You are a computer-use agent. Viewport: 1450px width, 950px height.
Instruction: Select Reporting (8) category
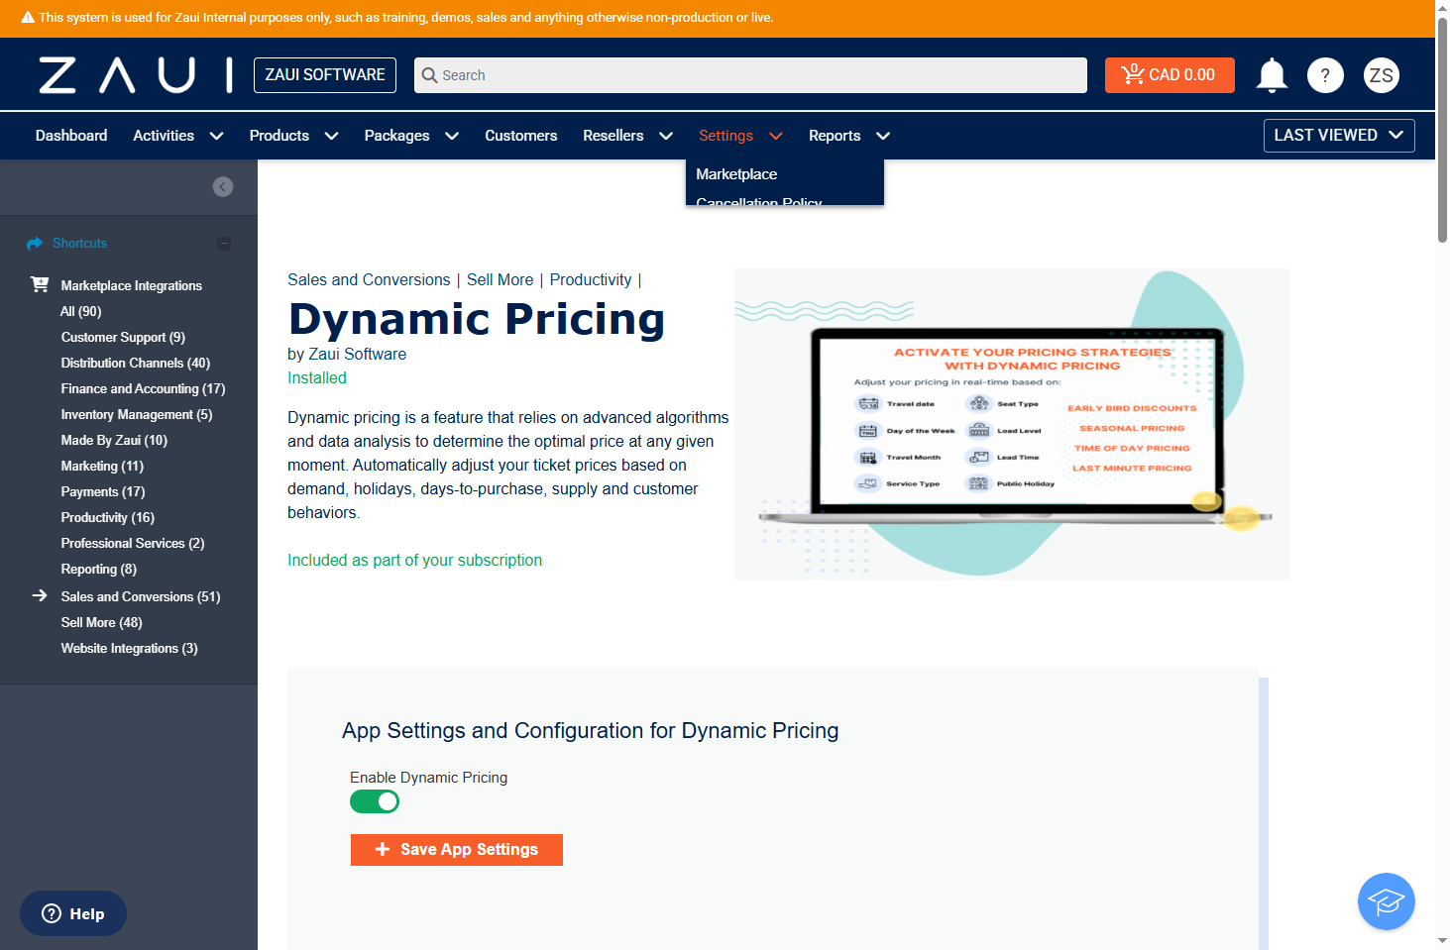(99, 569)
